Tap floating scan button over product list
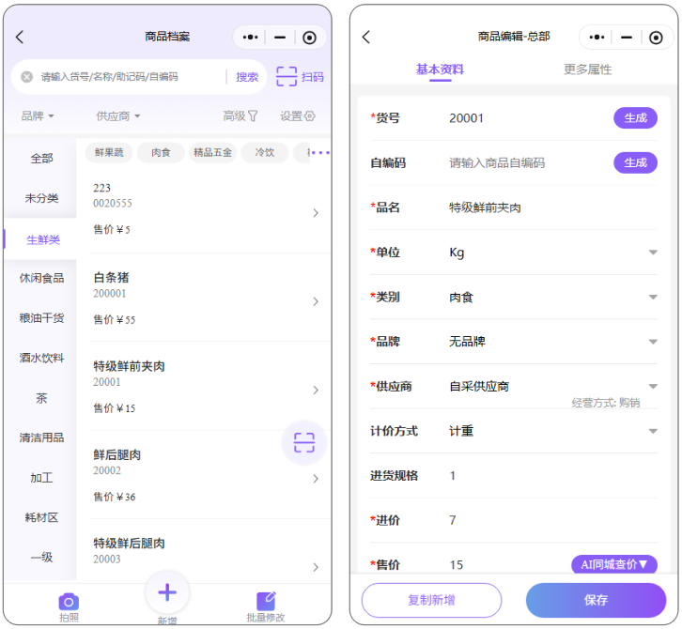 point(304,442)
